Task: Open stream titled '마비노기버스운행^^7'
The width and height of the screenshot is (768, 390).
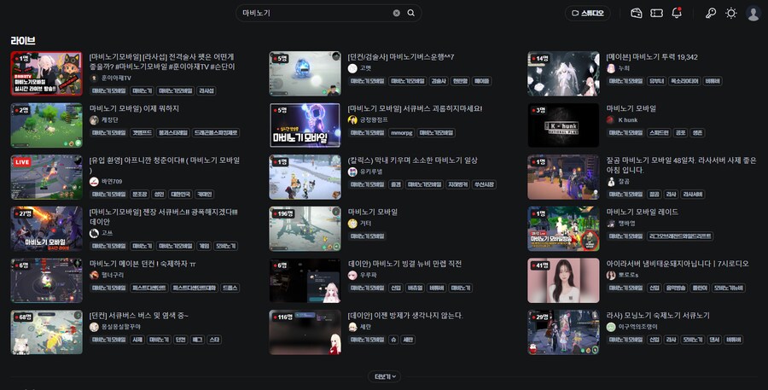Action: (401, 57)
